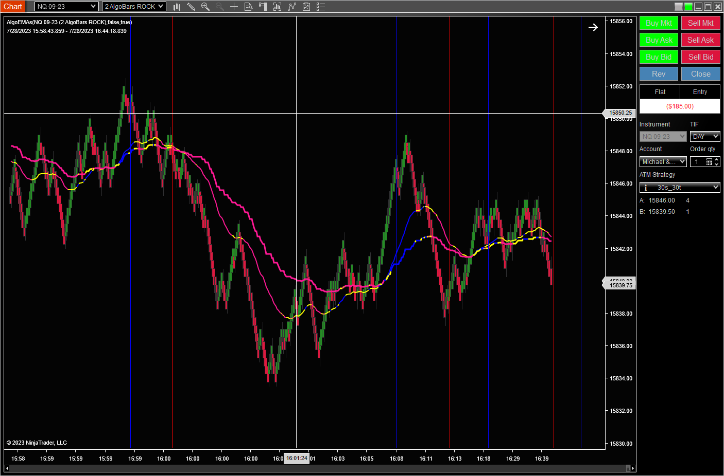Screen dimensions: 724x476
Task: Maximize the chart window
Action: (708, 7)
